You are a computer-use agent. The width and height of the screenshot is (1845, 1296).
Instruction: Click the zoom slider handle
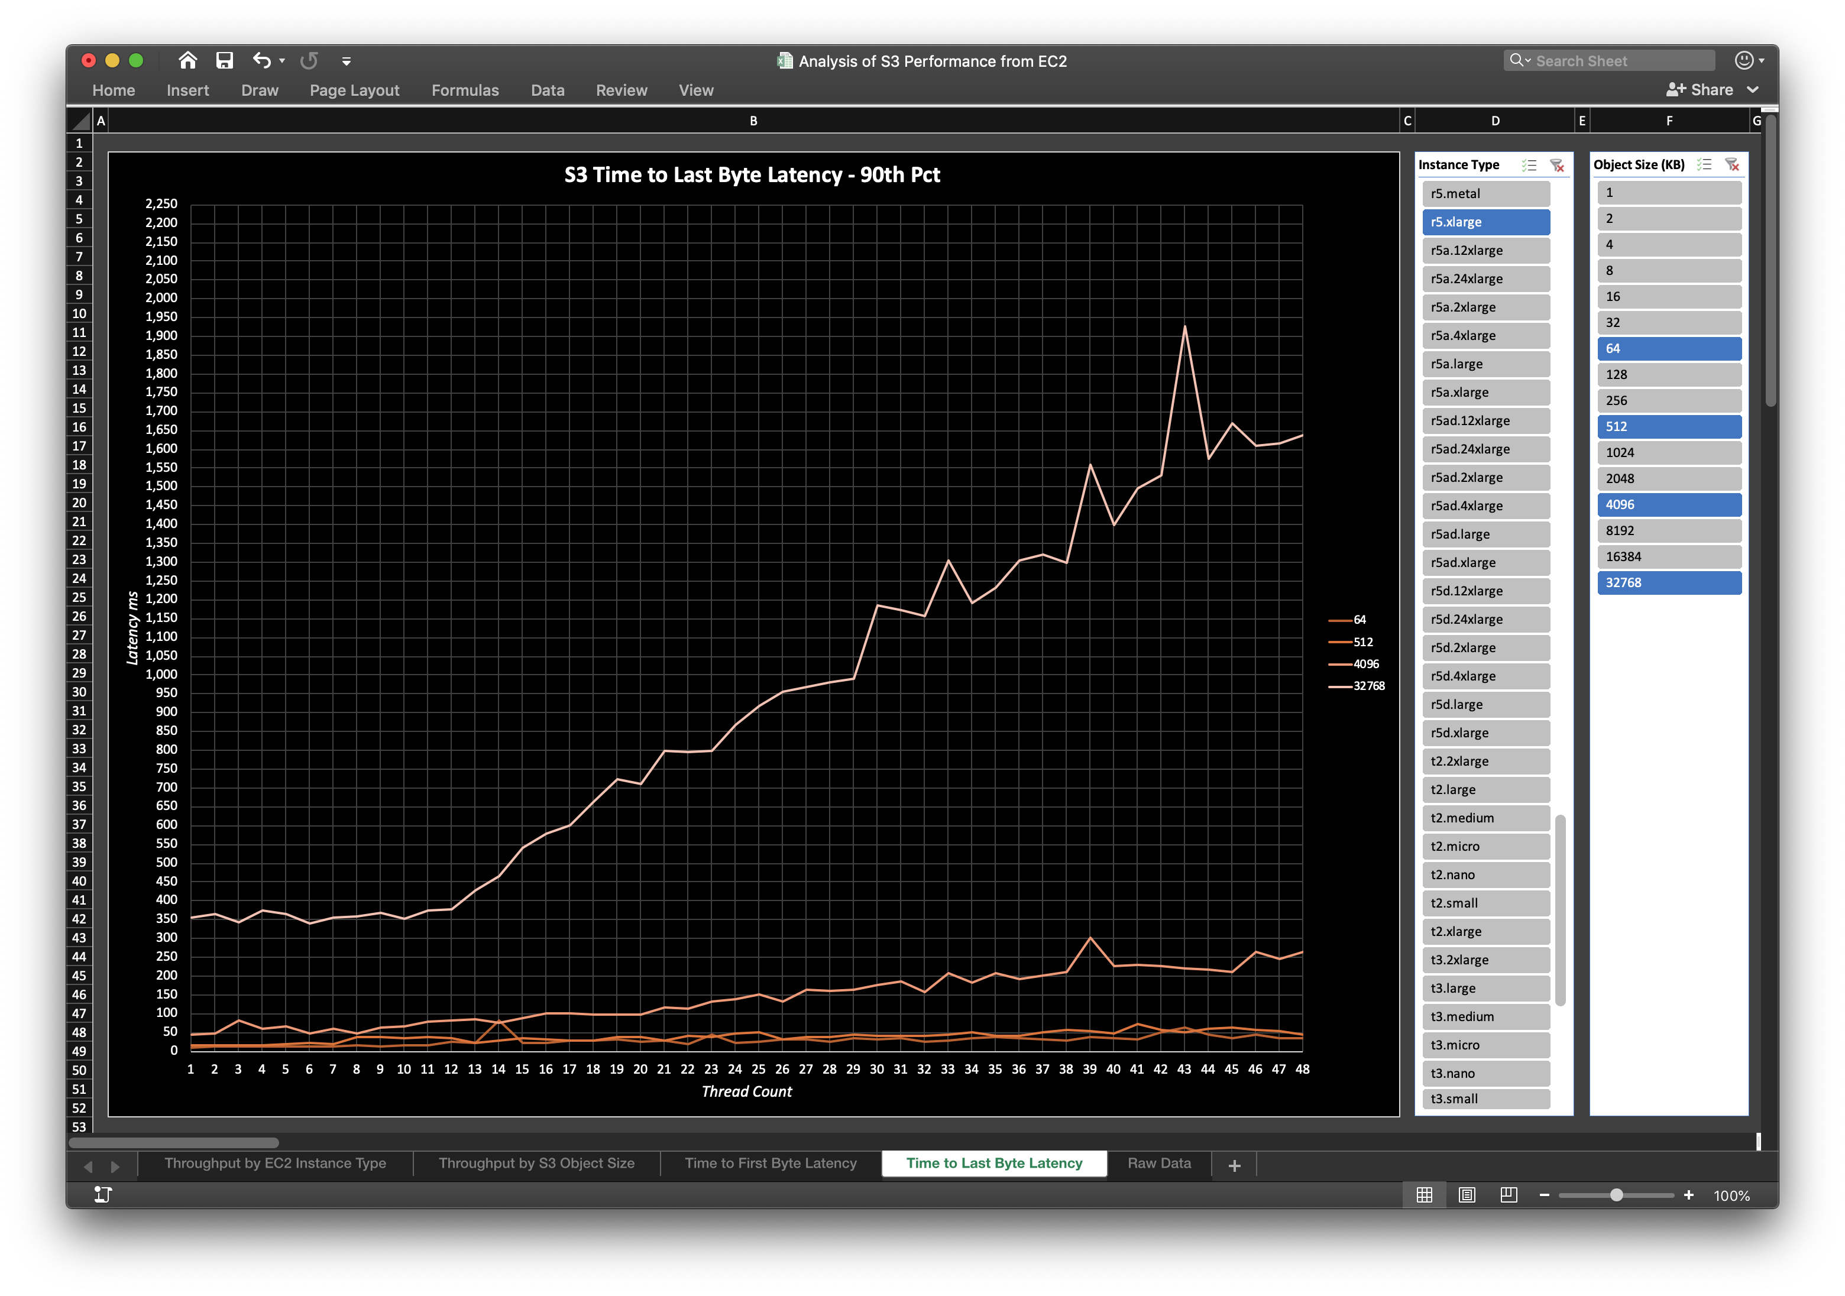pyautogui.click(x=1616, y=1195)
